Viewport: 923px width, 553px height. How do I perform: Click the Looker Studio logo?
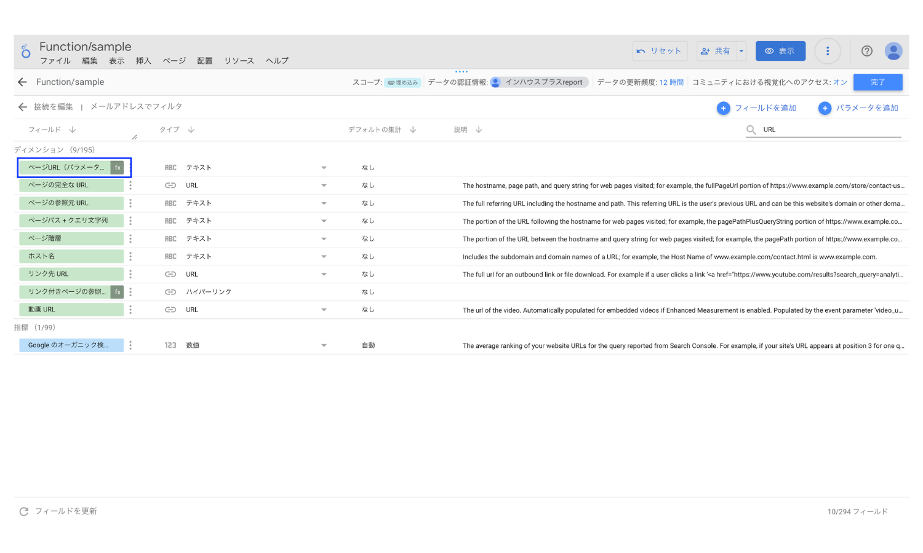(x=25, y=51)
